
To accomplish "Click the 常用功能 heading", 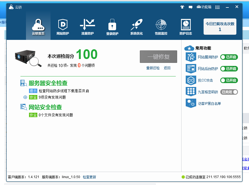I will click(203, 48).
